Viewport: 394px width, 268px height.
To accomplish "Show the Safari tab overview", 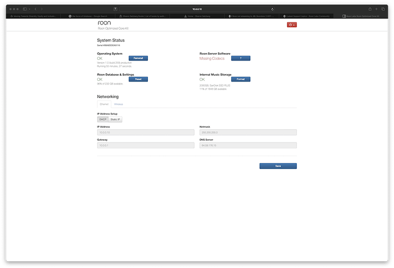I will [384, 9].
